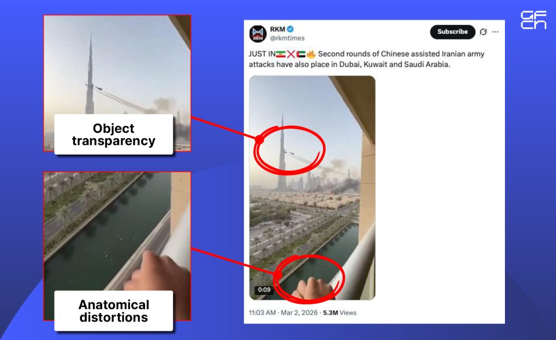556x340 pixels.
Task: Click the fire emoji in the tweet text
Action: coord(311,54)
